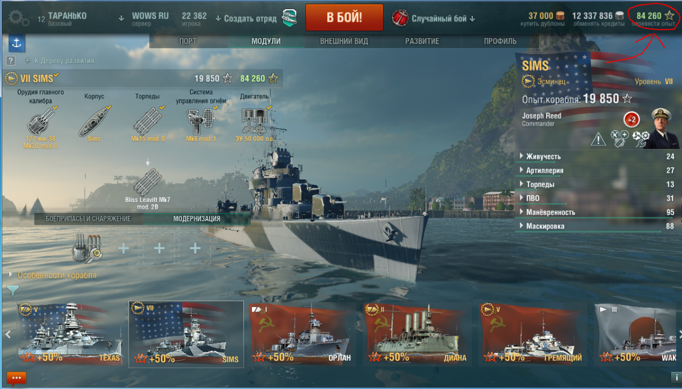Open the БОЕПРИПАСЫ И СНАРЯЖЕНИЕ tab
682x389 pixels.
click(88, 219)
